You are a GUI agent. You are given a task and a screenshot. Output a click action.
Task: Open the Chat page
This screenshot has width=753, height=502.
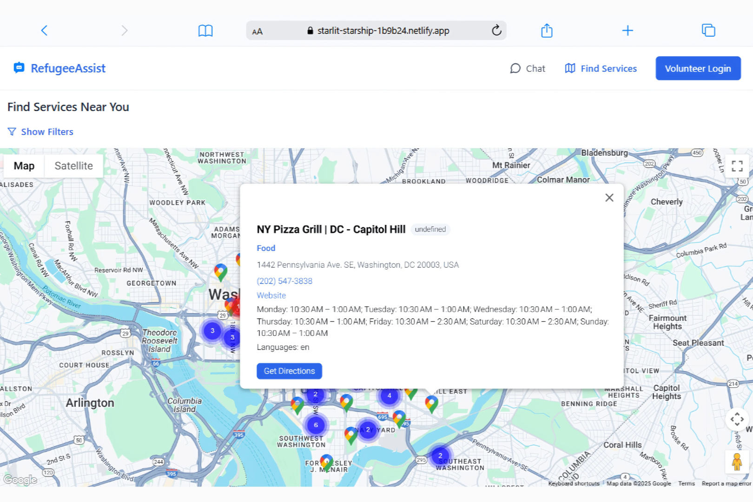(528, 68)
